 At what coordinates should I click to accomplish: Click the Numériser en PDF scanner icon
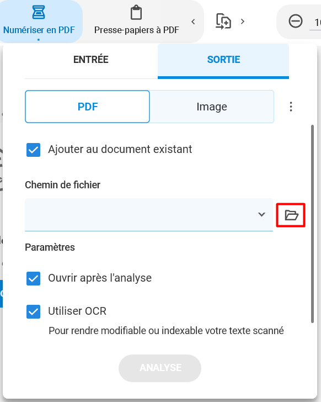39,12
